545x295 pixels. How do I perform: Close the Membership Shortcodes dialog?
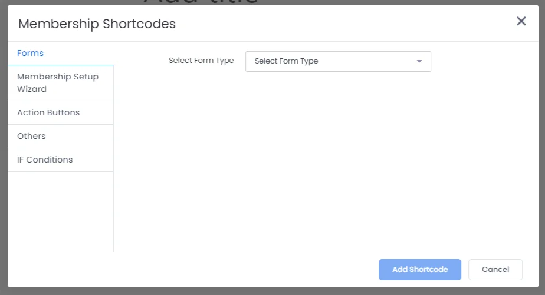521,21
